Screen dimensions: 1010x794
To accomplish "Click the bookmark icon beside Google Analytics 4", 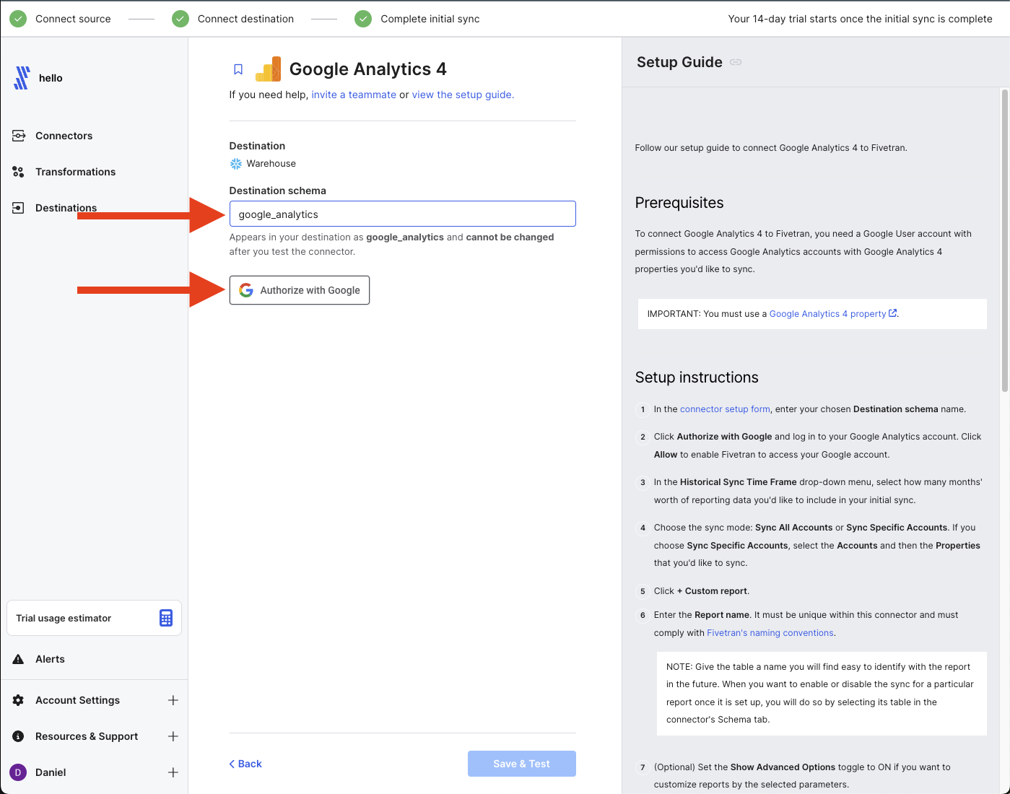I will pos(238,69).
